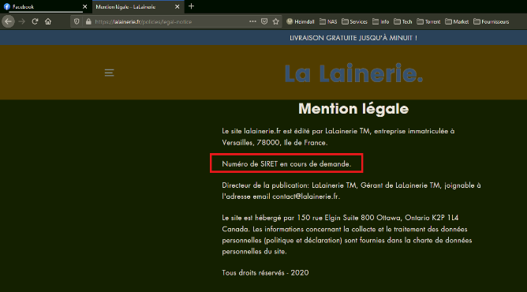This screenshot has width=527, height=292.
Task: Save page to Pocket icon
Action: pos(264,21)
